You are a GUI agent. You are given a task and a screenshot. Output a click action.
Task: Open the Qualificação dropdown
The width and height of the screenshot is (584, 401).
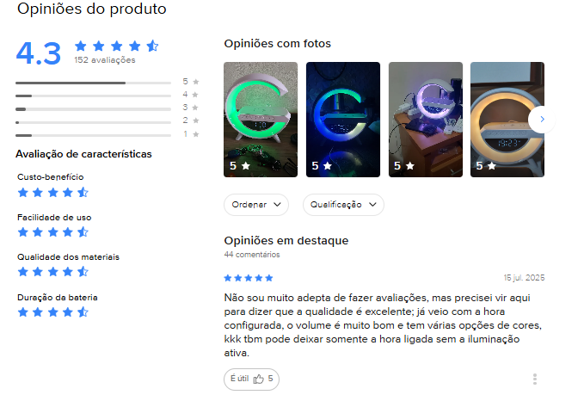[x=343, y=205]
